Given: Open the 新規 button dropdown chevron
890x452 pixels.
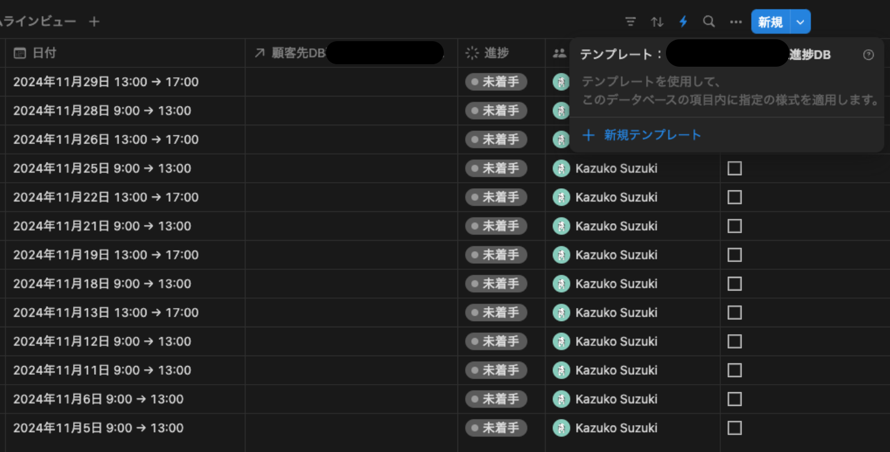Looking at the screenshot, I should pyautogui.click(x=800, y=21).
